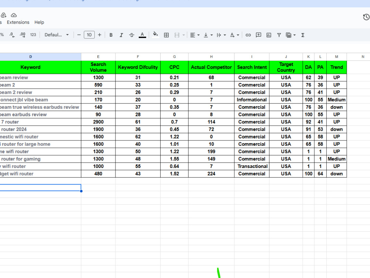Open the functions menu

303,35
